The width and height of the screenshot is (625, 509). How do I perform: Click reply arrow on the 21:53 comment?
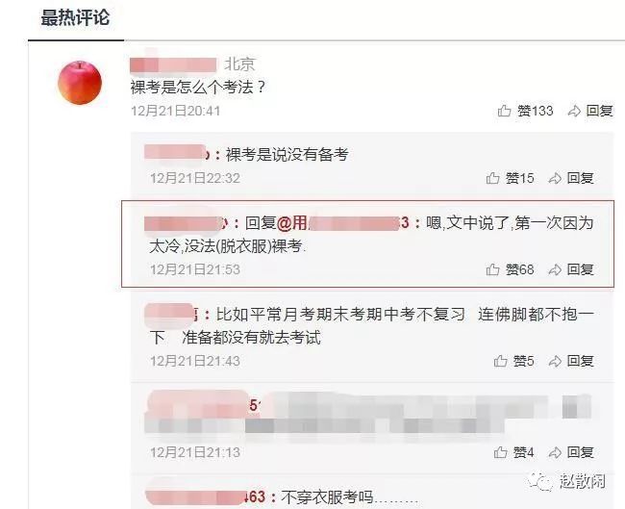pyautogui.click(x=555, y=269)
